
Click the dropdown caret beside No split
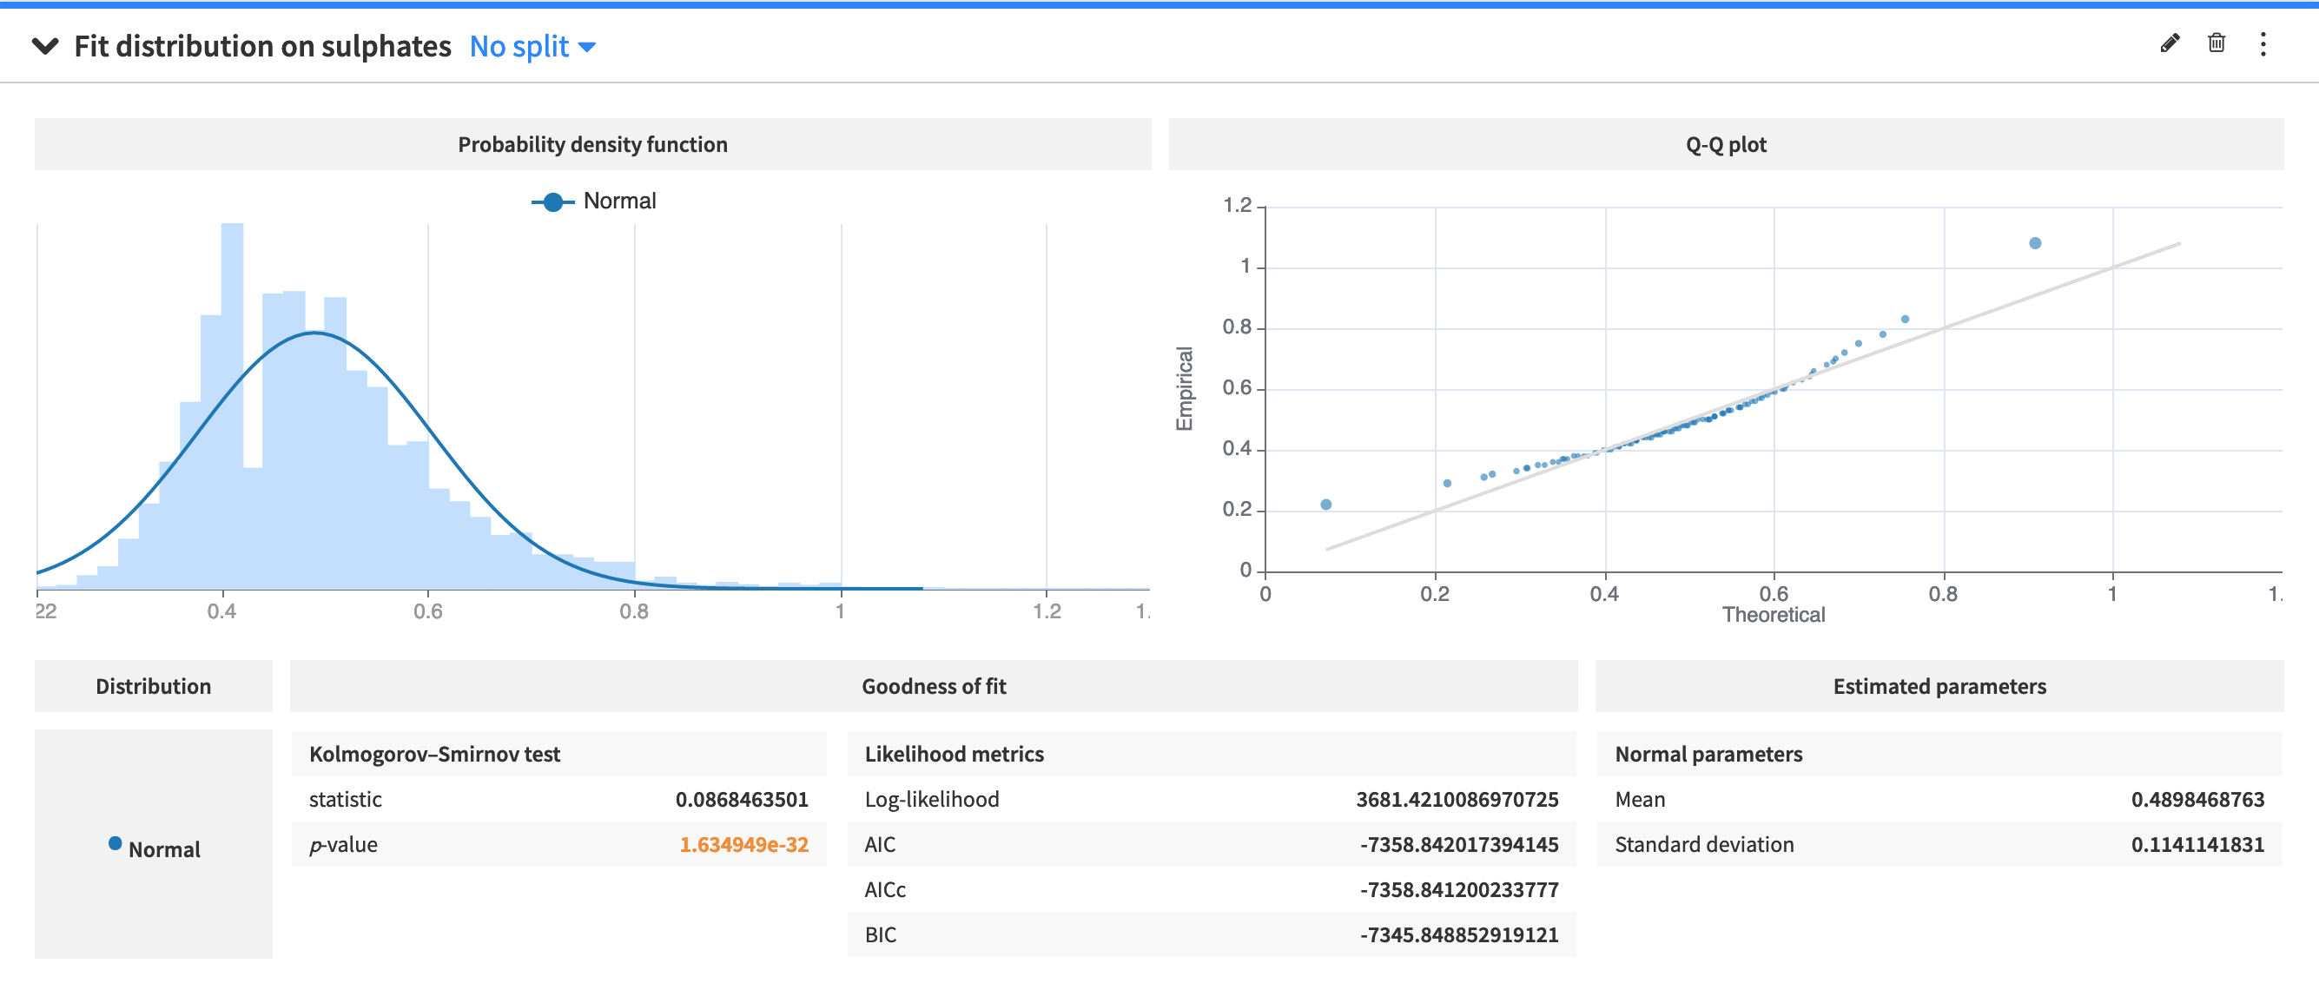click(x=587, y=47)
